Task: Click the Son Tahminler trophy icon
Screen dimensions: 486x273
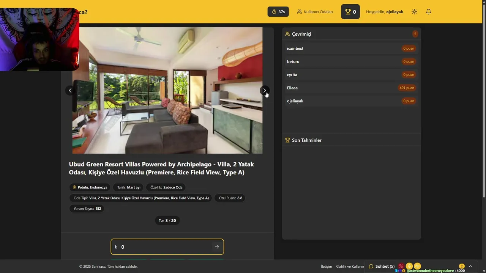Action: [287, 140]
